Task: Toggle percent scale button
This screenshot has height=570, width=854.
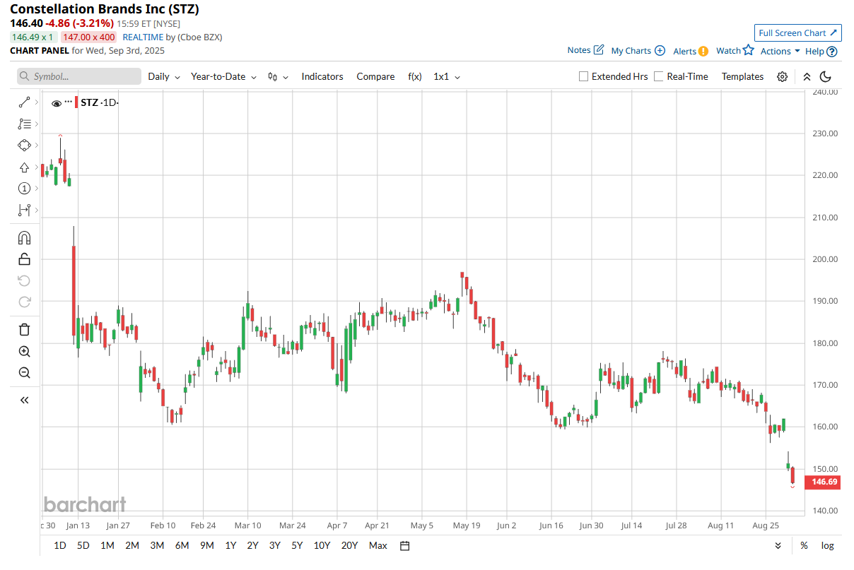Action: pyautogui.click(x=805, y=545)
